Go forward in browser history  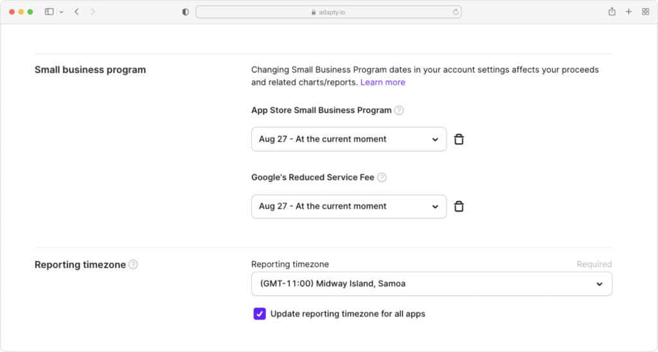coord(93,12)
